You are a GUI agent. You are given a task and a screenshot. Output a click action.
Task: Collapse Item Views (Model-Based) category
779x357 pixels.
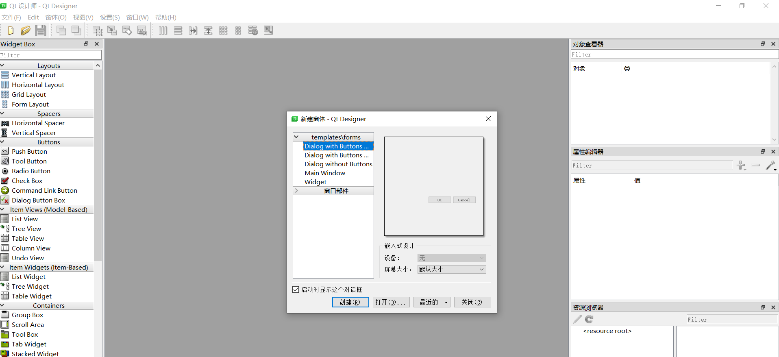point(2,209)
